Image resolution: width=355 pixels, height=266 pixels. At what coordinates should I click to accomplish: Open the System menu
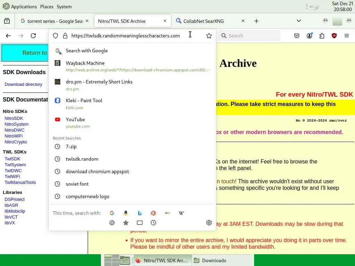point(64,7)
